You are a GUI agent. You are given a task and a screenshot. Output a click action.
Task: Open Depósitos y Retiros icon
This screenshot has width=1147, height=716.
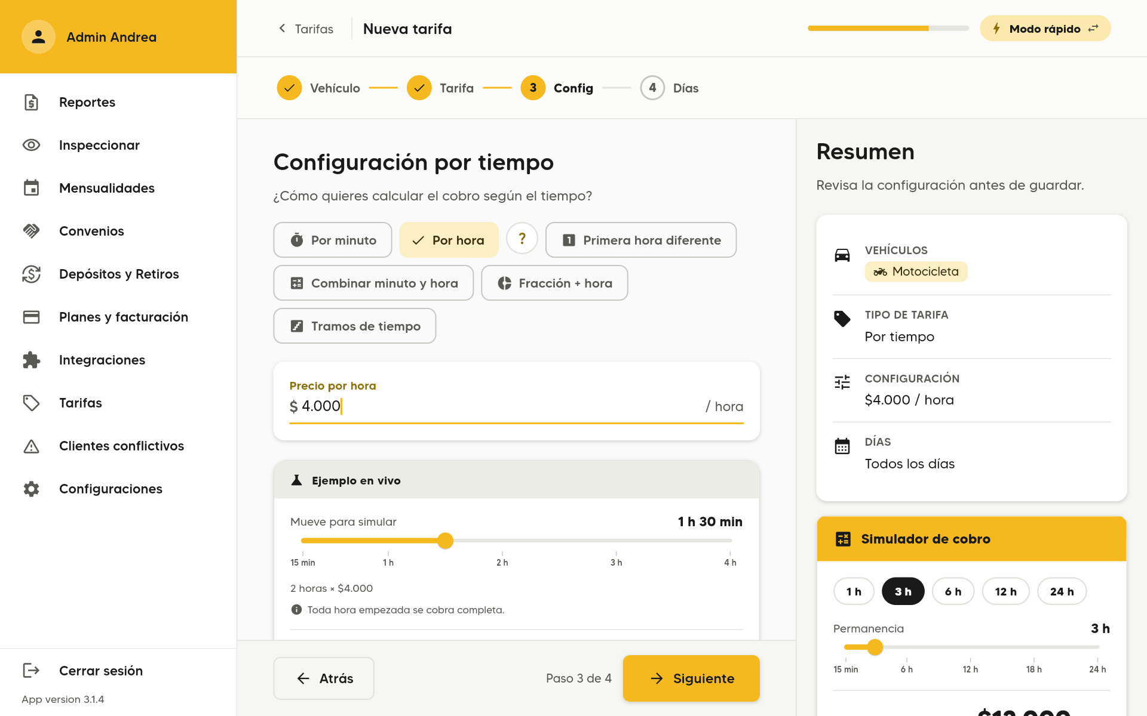pyautogui.click(x=31, y=274)
